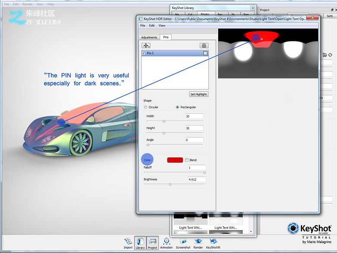337x253 pixels.
Task: Delete the selected pin with the trash icon
Action: point(204,45)
